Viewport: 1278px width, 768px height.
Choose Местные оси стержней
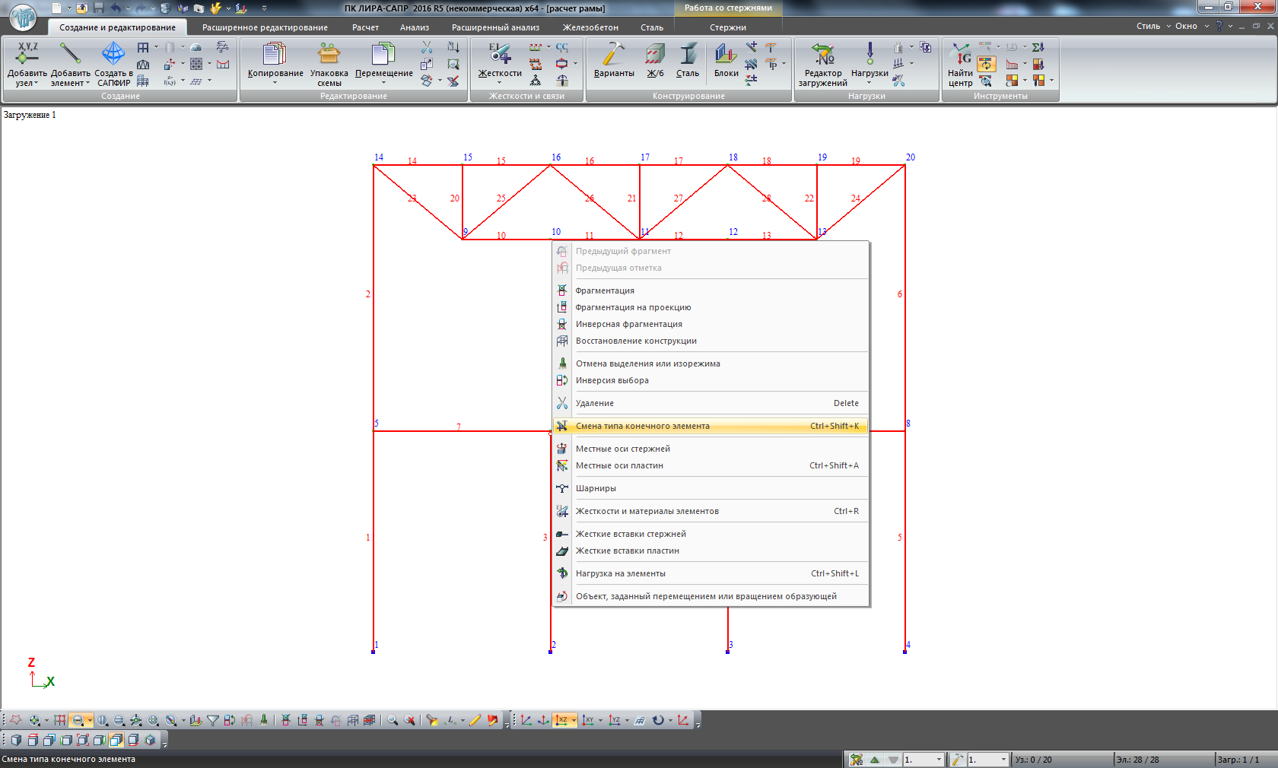point(711,449)
